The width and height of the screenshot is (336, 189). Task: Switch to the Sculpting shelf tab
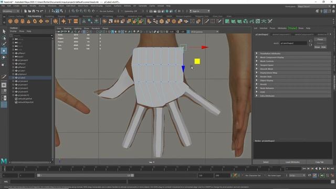coord(49,16)
